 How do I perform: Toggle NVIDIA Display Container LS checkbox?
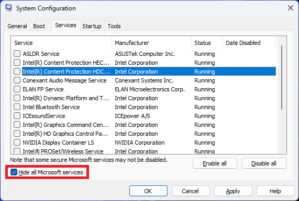17,143
